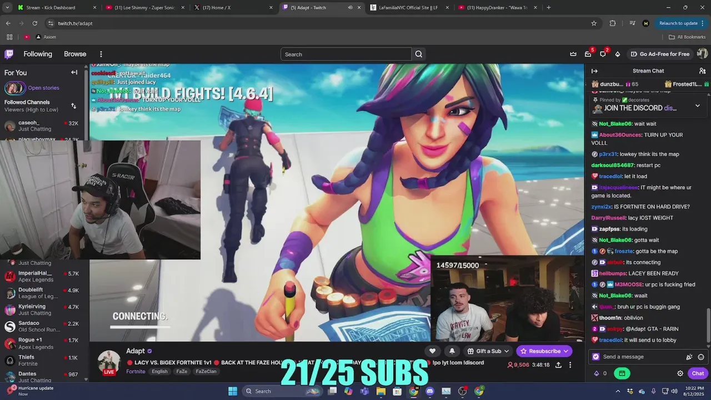This screenshot has height=400, width=711.
Task: Open the bookmarks apps grid icon
Action: click(9, 37)
